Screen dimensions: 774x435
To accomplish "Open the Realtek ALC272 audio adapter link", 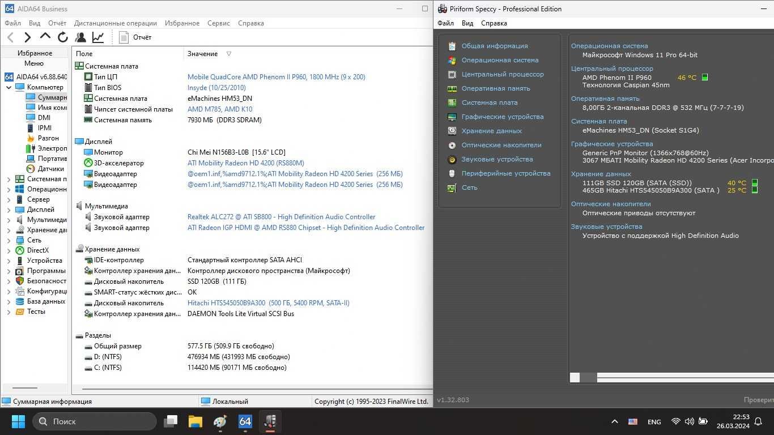I will pyautogui.click(x=282, y=217).
